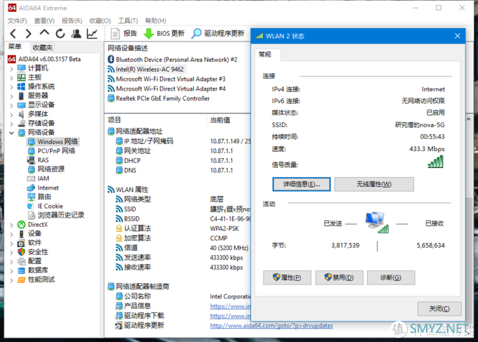The width and height of the screenshot is (478, 342).
Task: Click BIOS 更新 green arrow button
Action: (x=164, y=34)
